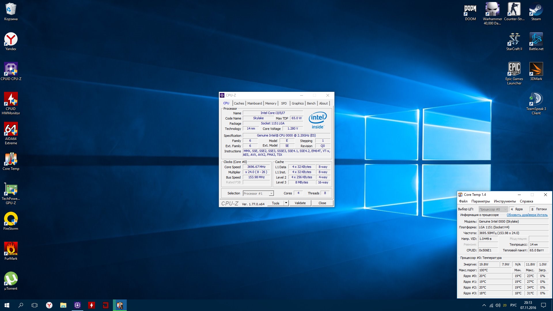Image resolution: width=553 pixels, height=311 pixels.
Task: Expand the Процессор #0 CPU selector
Action: (505, 209)
